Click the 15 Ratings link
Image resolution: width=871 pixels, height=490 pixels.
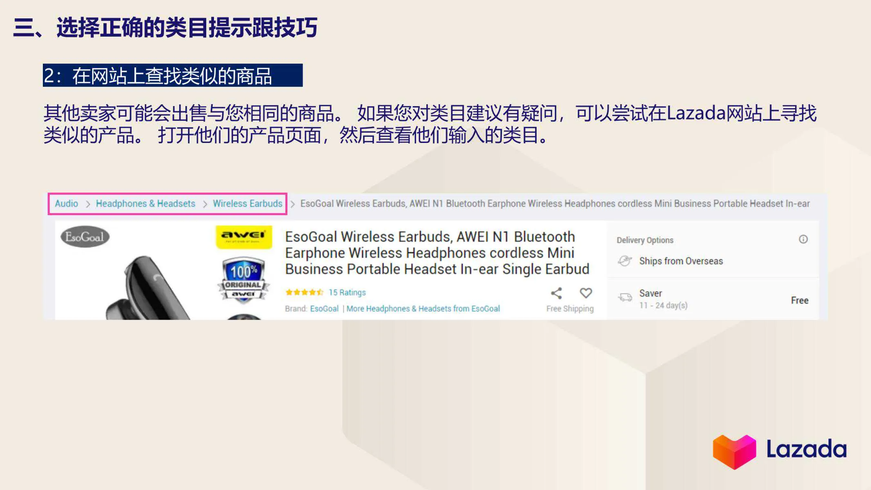tap(346, 292)
